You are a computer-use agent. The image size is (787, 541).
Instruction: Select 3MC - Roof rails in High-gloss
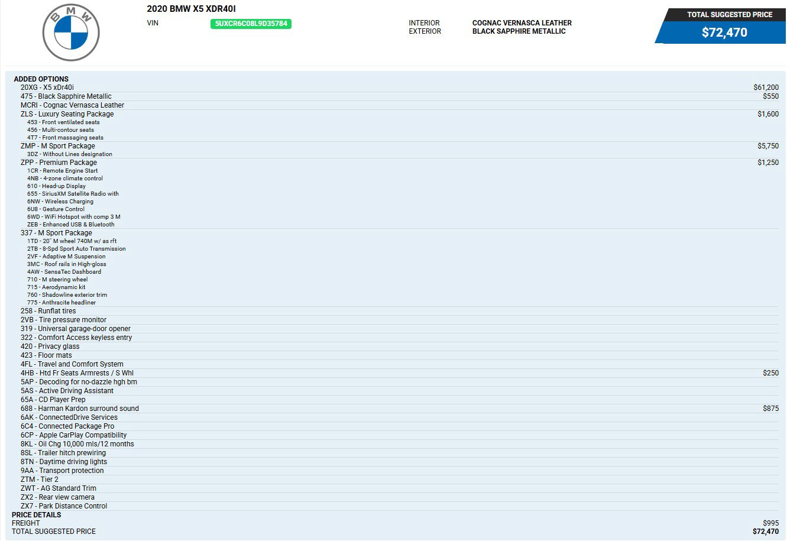[x=66, y=264]
